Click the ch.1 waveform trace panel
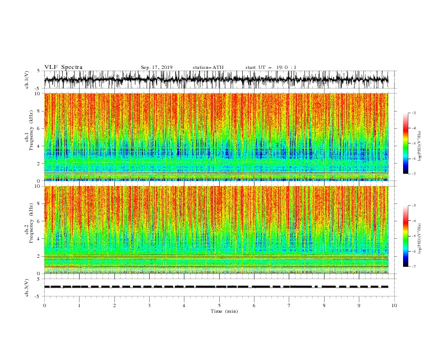This screenshot has width=444, height=343. (x=216, y=80)
